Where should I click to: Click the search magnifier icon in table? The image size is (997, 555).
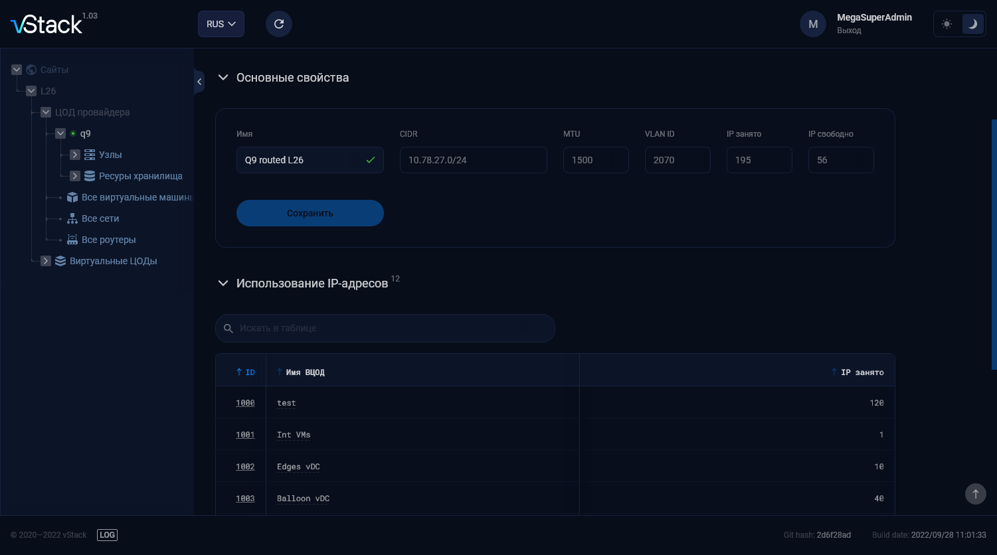228,329
